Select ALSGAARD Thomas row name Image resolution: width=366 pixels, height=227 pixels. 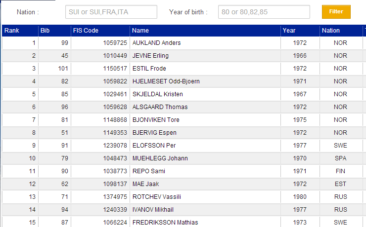(160, 107)
